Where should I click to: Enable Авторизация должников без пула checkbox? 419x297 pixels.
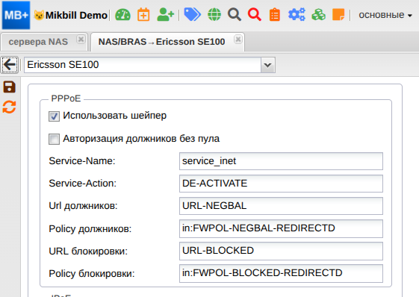tap(54, 139)
